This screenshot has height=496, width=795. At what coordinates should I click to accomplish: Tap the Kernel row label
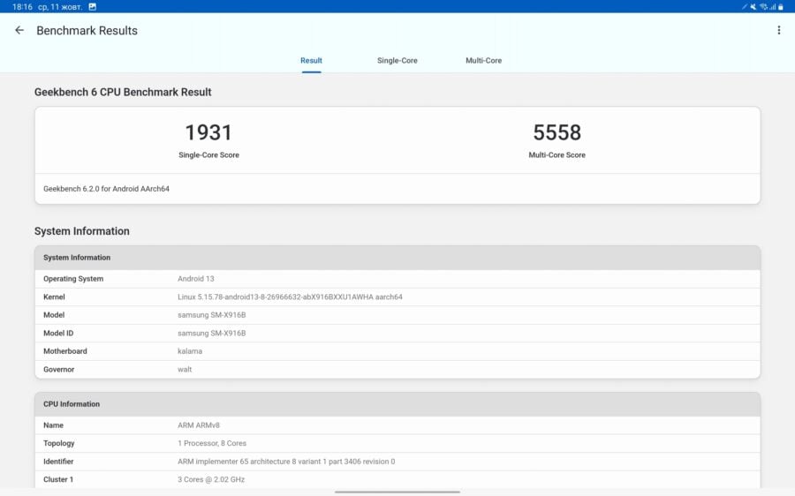click(x=54, y=297)
